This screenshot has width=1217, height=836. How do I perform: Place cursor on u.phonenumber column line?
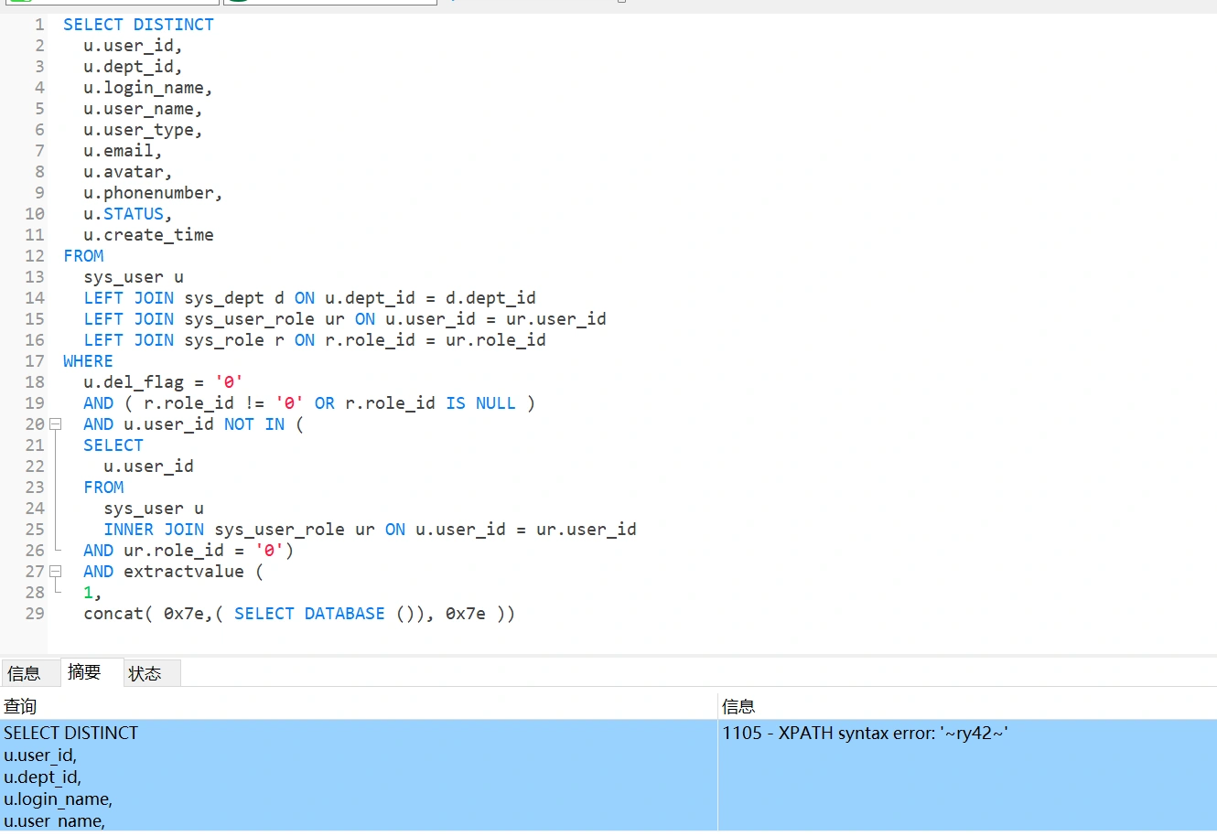[x=152, y=193]
